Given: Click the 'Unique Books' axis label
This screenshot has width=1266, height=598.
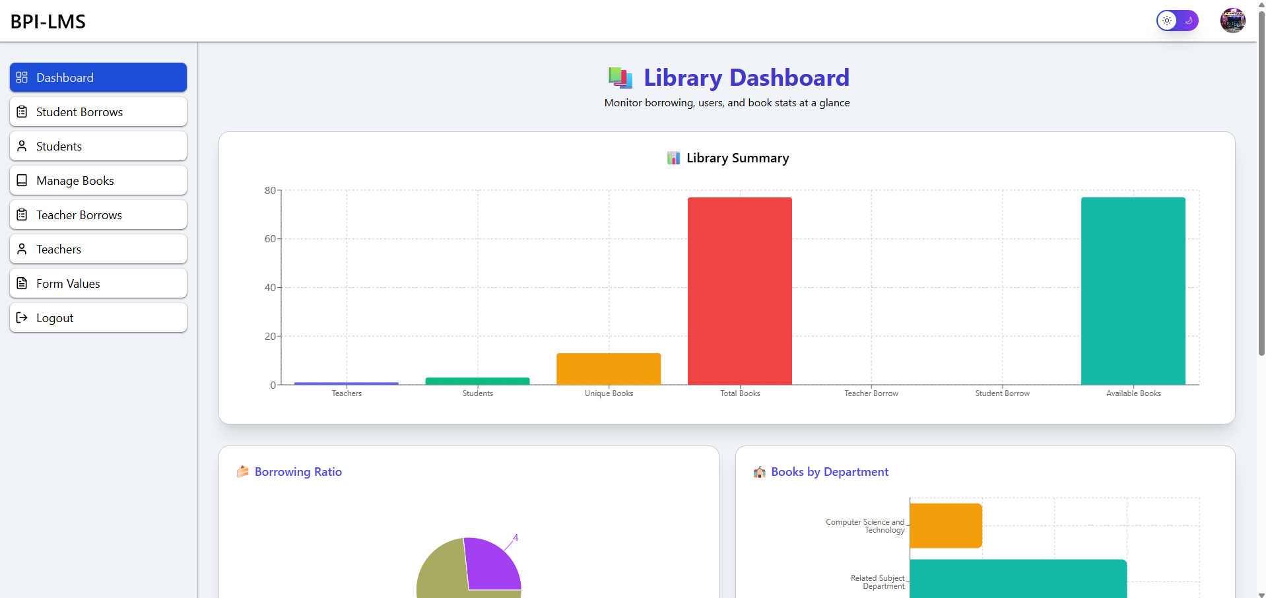Looking at the screenshot, I should 609,393.
